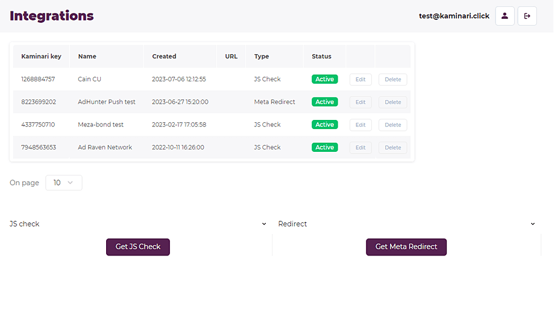The height and width of the screenshot is (317, 554).
Task: Delete the Meza-bond test integration
Action: 392,125
